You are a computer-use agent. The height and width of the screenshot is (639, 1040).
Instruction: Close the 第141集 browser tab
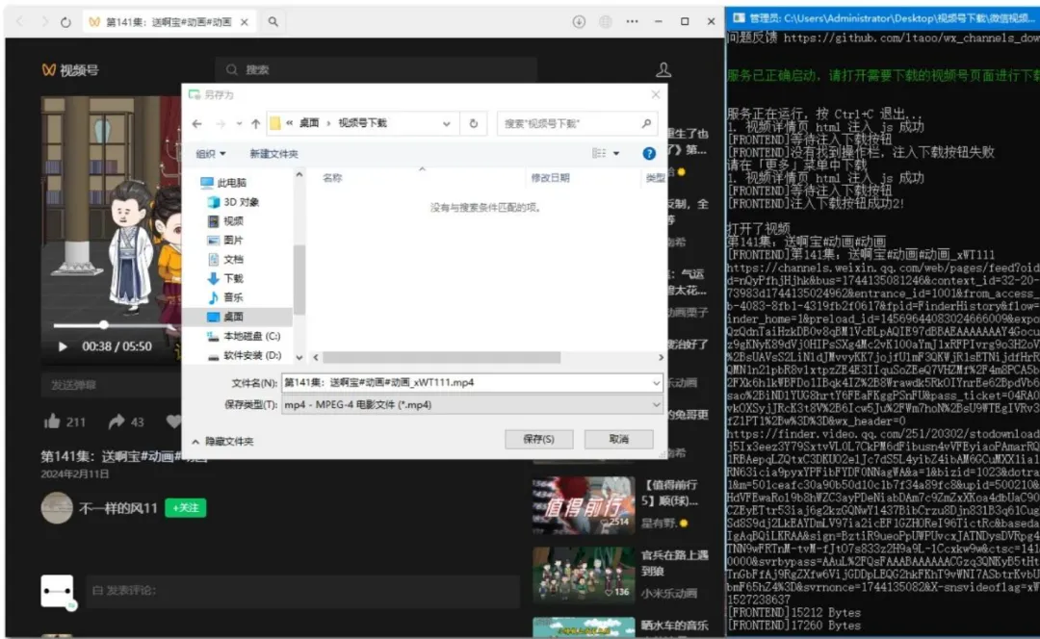(x=245, y=22)
